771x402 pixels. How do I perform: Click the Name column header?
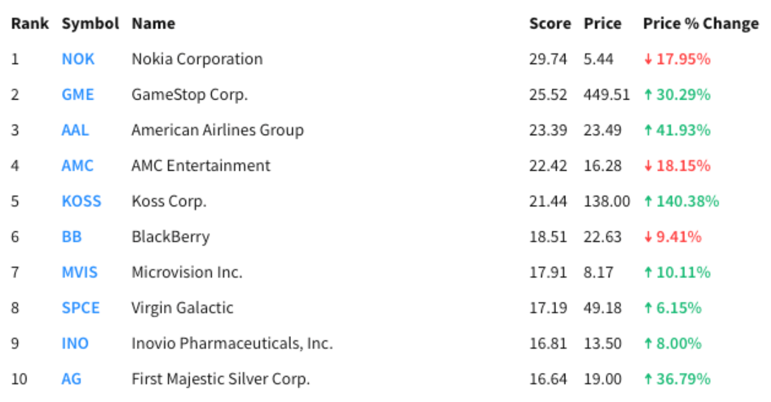point(154,24)
